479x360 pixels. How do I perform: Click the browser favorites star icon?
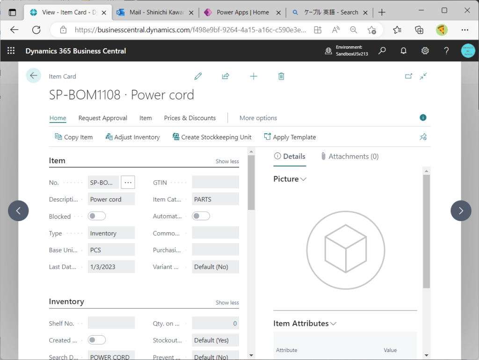(x=397, y=30)
